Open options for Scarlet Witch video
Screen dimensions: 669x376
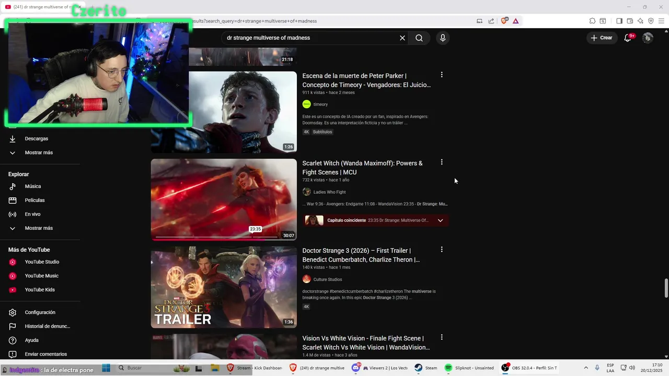[442, 162]
